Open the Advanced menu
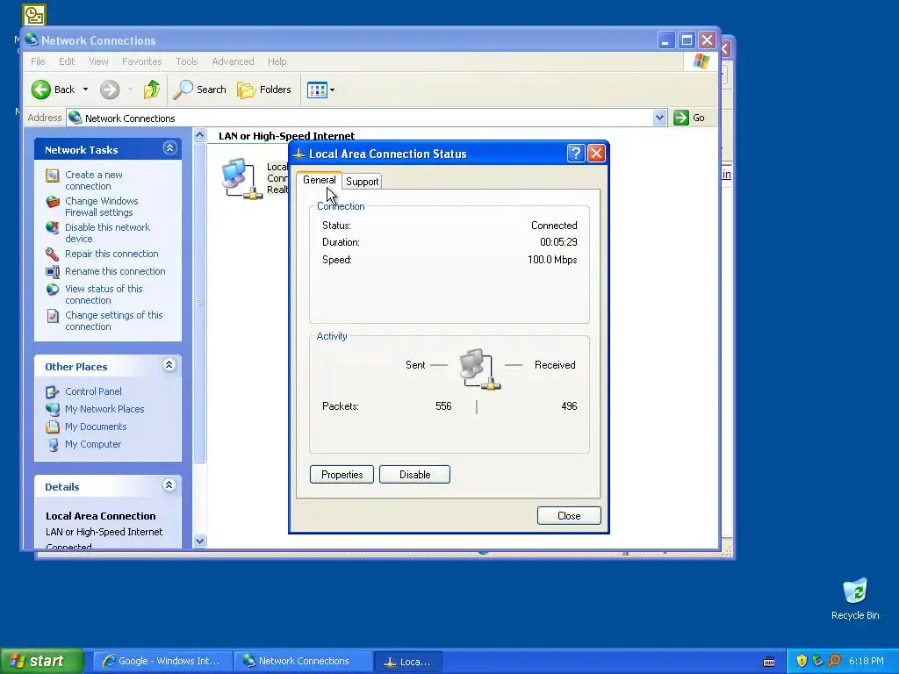Screen dimensions: 899x674 click(x=233, y=61)
